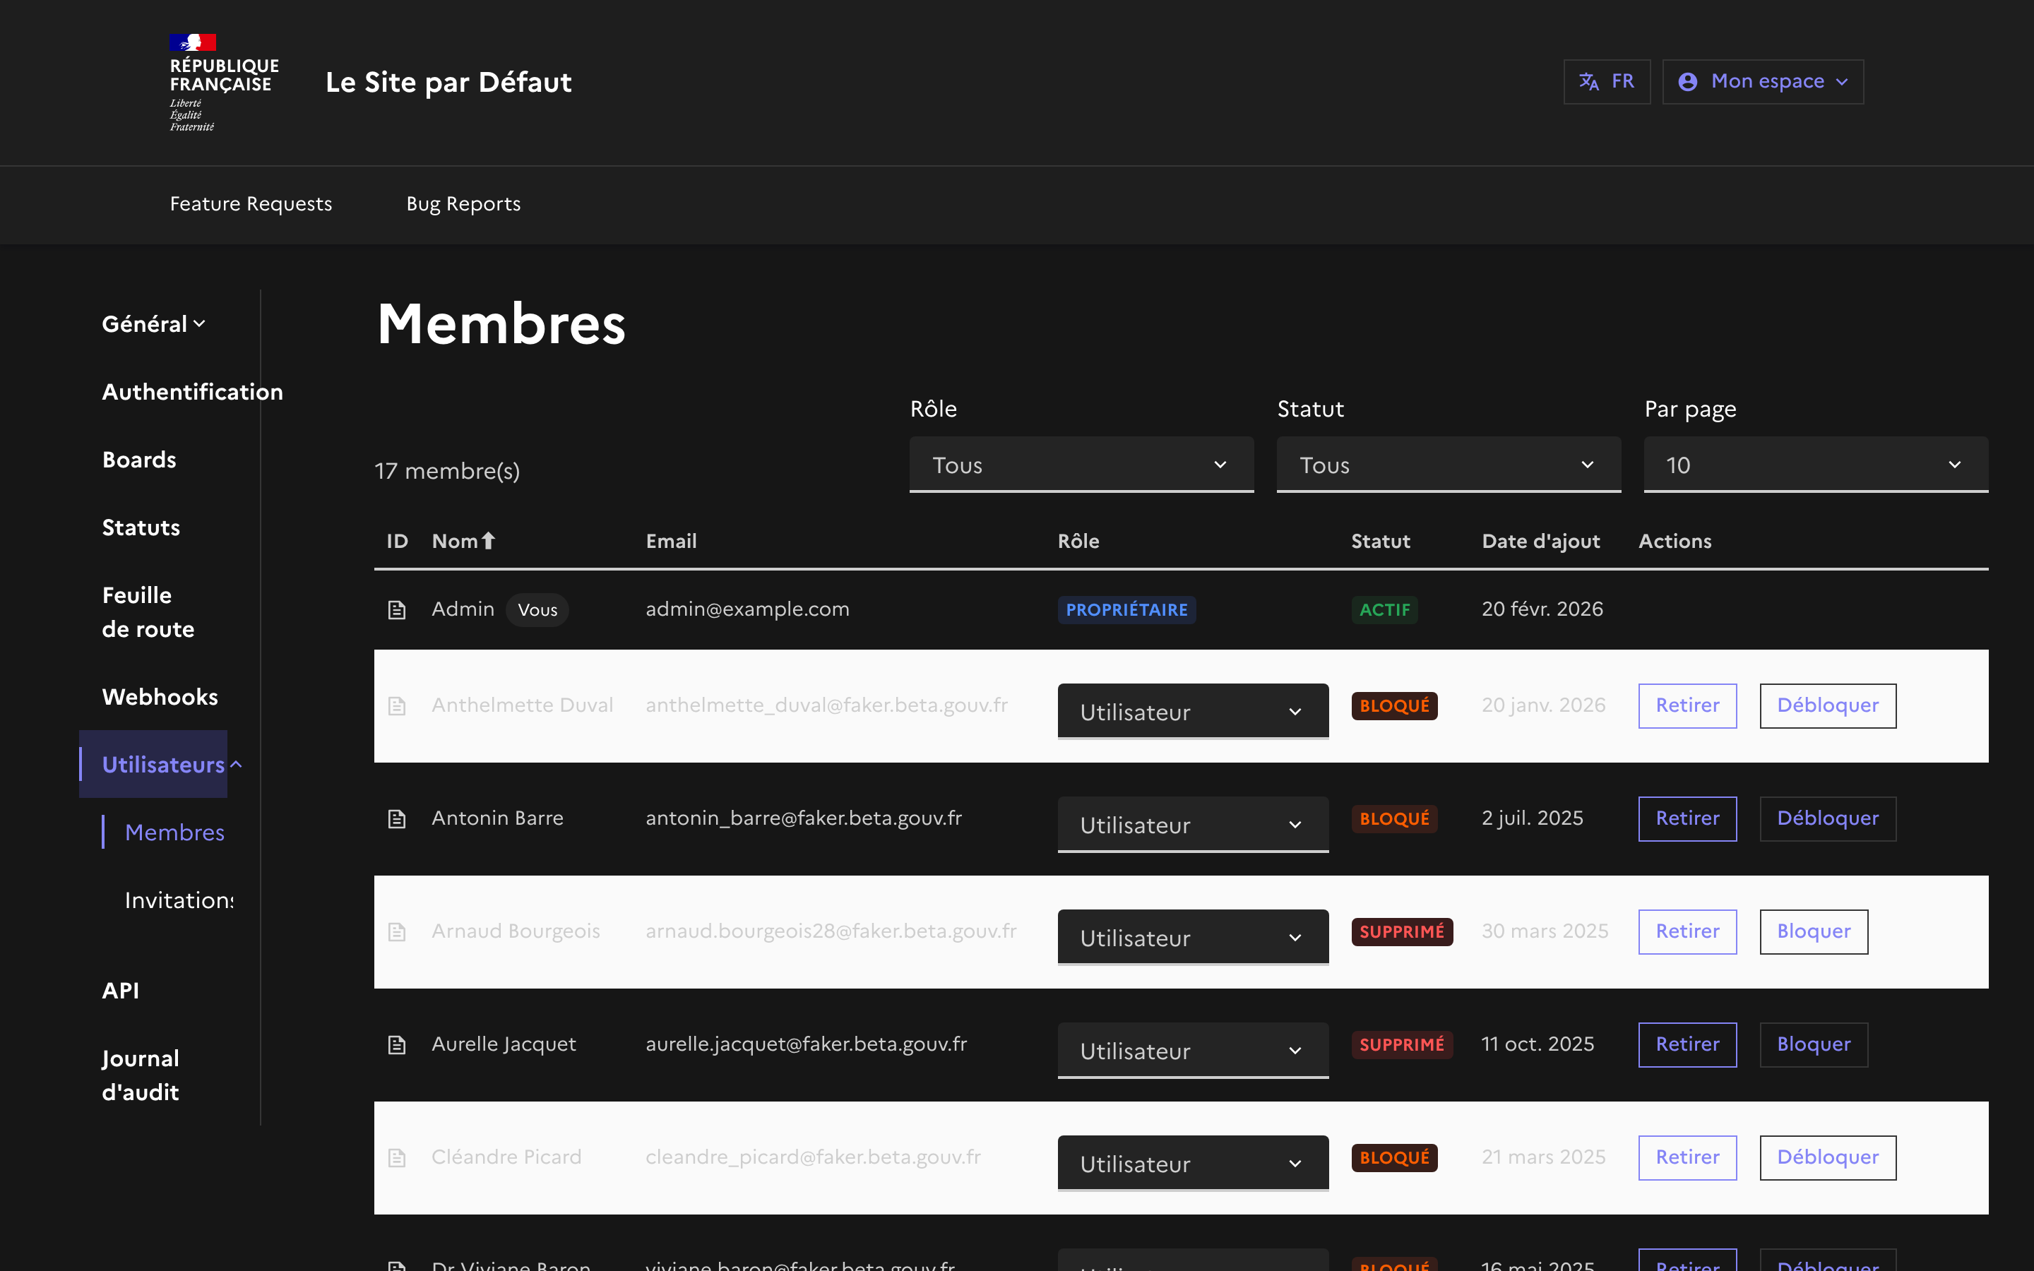Go to the Feature Requests tab

pyautogui.click(x=251, y=204)
